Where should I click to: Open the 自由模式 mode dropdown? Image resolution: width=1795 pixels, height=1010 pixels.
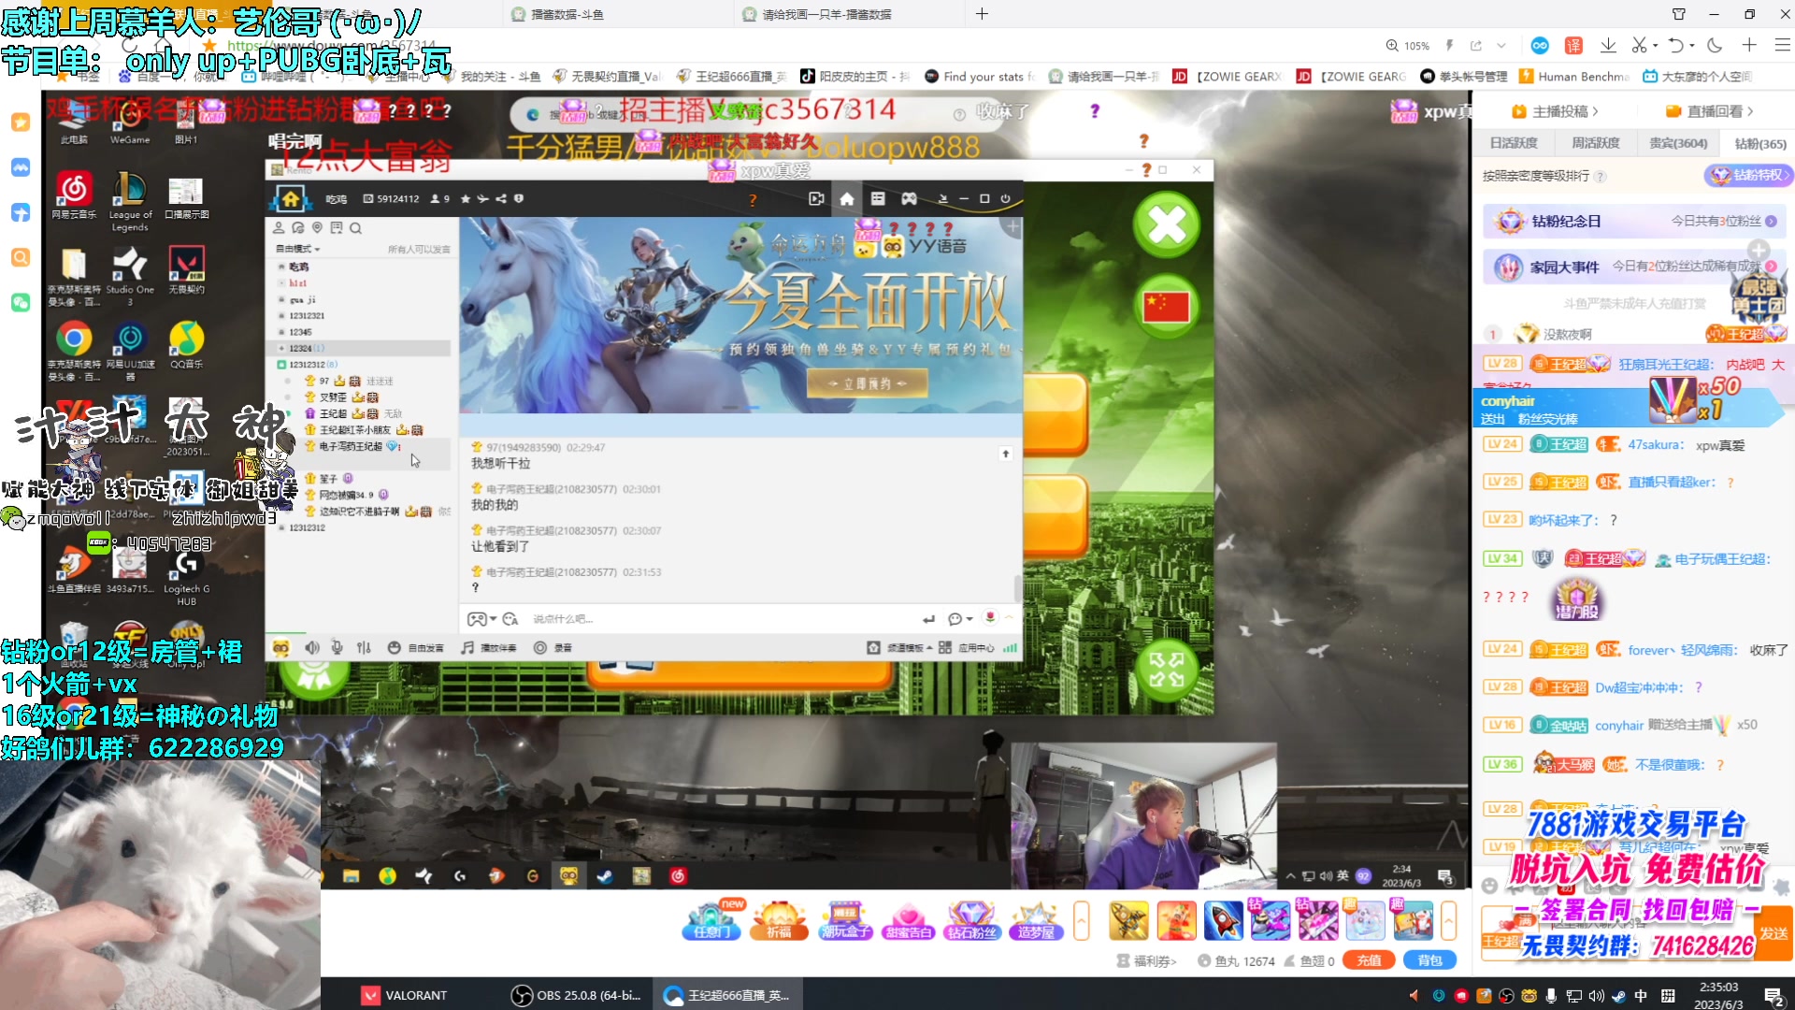(x=298, y=249)
